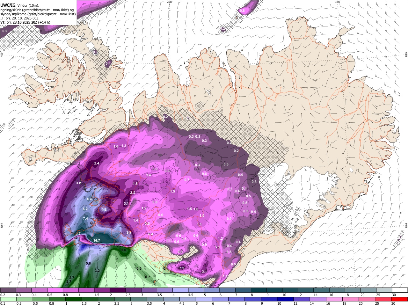Screen dimensions: 408x306
Task: Select the 9.7 value near the southwest coast
Action: tap(78, 234)
